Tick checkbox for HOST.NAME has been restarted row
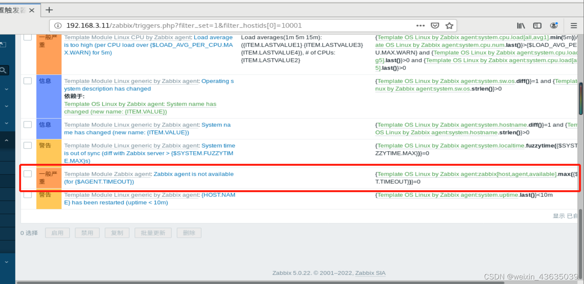The image size is (584, 284). 28,194
